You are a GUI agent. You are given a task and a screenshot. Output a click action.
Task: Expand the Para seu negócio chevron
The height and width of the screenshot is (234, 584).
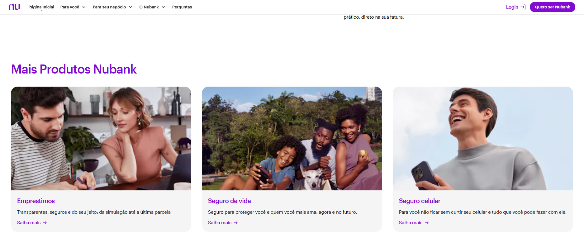point(131,7)
